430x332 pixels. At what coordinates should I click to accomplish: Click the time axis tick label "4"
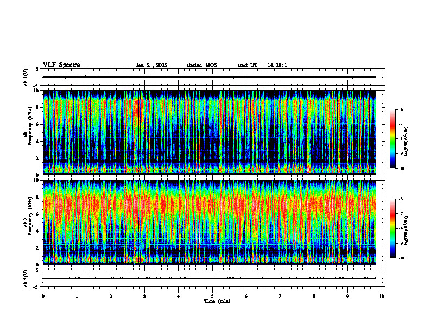click(x=179, y=296)
